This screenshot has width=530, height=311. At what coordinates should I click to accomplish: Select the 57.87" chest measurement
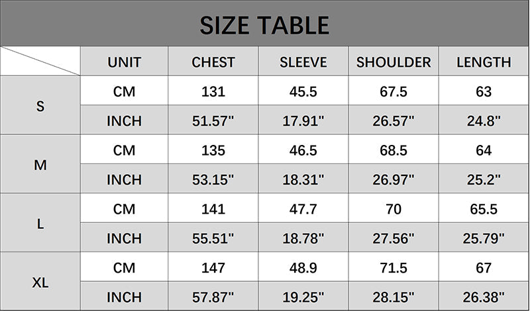coord(213,297)
